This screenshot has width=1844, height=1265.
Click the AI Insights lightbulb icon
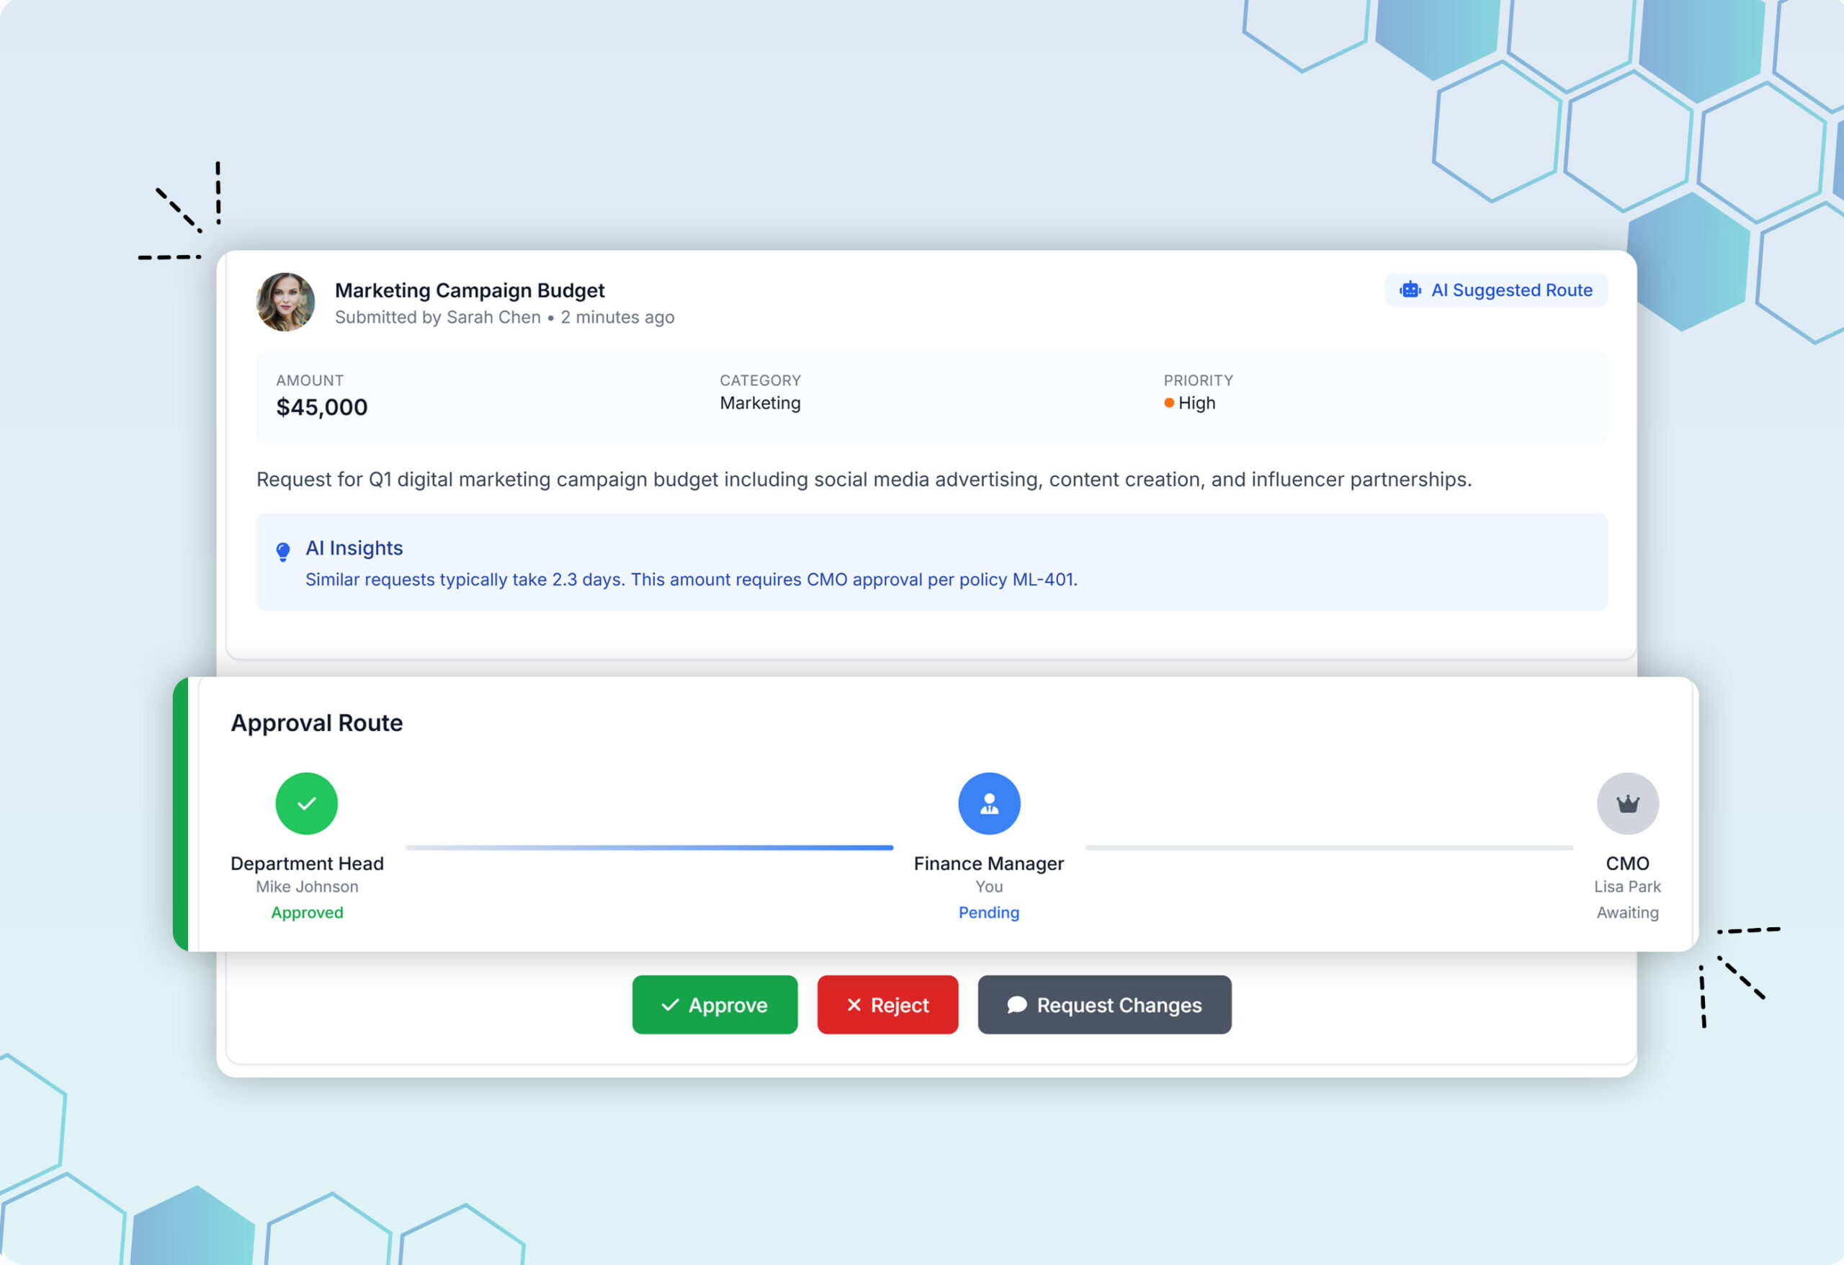click(282, 551)
